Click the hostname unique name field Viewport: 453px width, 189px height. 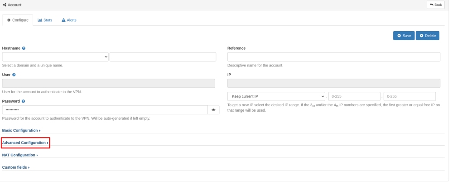(163, 57)
